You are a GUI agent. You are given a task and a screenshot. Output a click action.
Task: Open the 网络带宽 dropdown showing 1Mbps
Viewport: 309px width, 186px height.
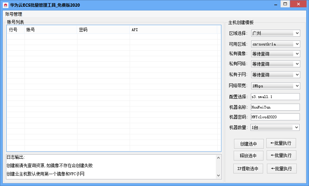(x=275, y=86)
